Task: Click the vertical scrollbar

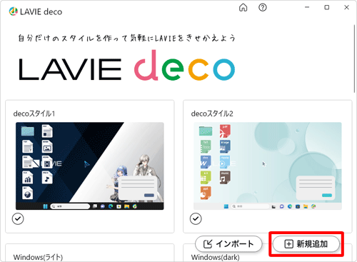Action: (354, 59)
